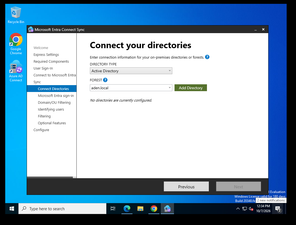Click the greyed-out Next button

[x=239, y=186]
